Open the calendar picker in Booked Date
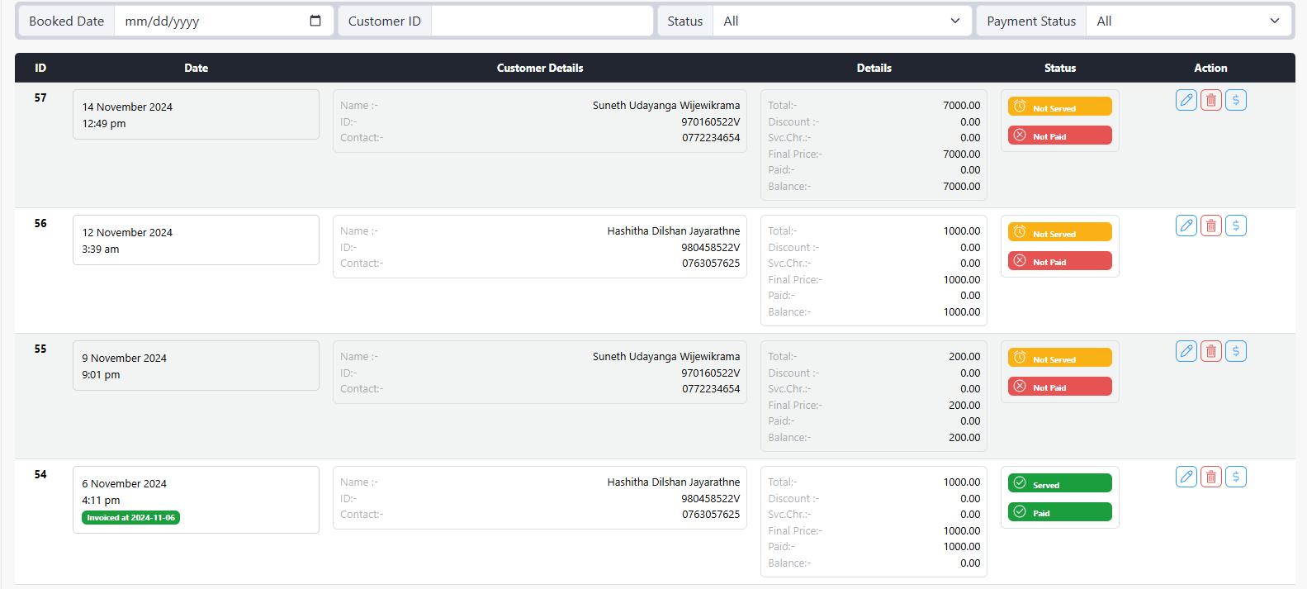This screenshot has width=1307, height=589. tap(315, 21)
